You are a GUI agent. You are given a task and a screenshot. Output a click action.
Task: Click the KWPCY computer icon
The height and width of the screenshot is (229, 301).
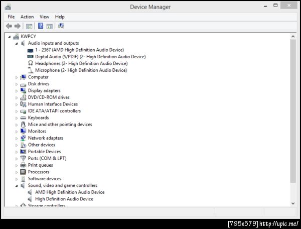[x=16, y=37]
